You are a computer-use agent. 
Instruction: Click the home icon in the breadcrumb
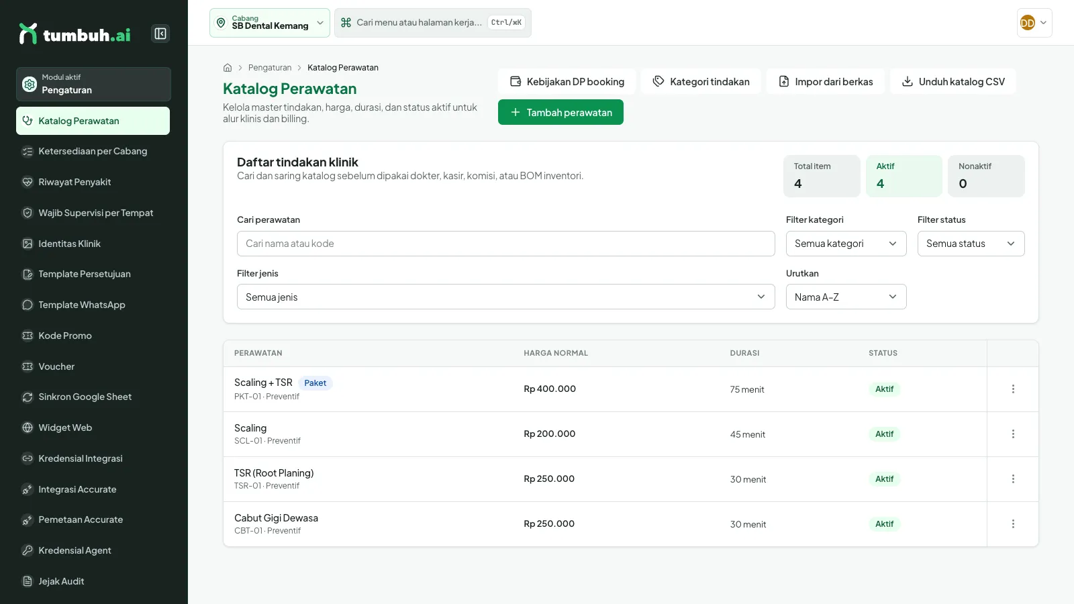coord(228,68)
